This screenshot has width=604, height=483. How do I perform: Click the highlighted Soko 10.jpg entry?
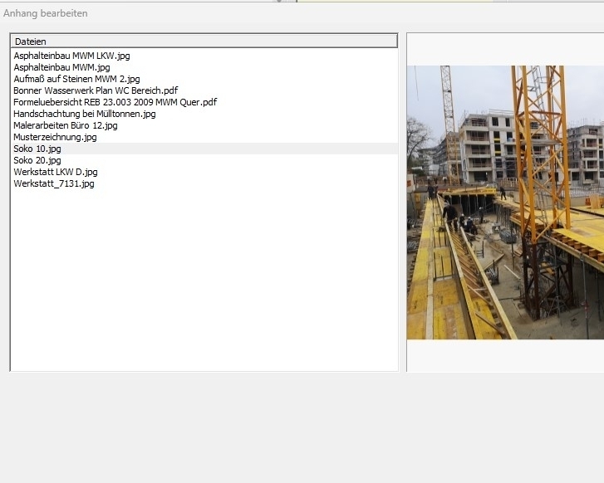pyautogui.click(x=37, y=149)
